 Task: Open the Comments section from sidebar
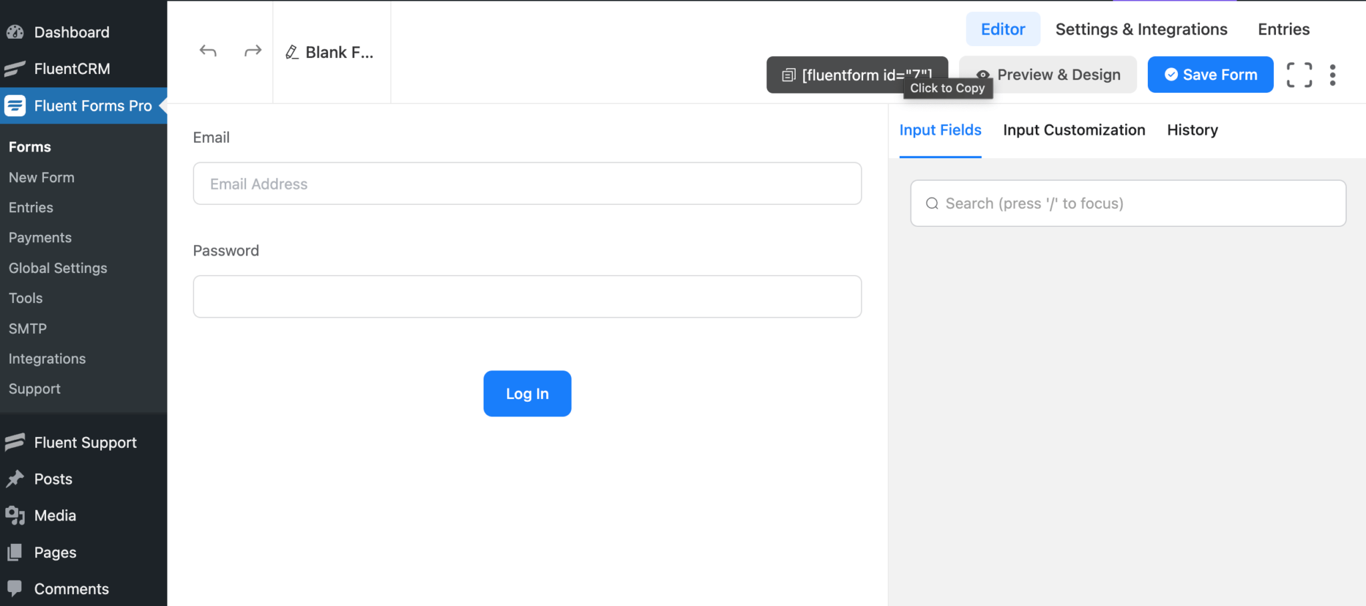click(16, 589)
